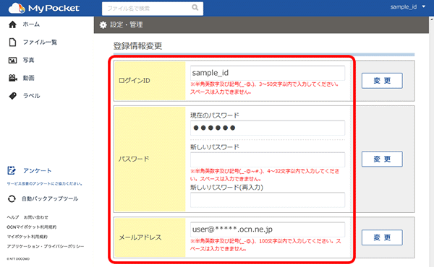Image resolution: width=434 pixels, height=267 pixels.
Task: Click 変更 button for ログインID
Action: tap(382, 81)
